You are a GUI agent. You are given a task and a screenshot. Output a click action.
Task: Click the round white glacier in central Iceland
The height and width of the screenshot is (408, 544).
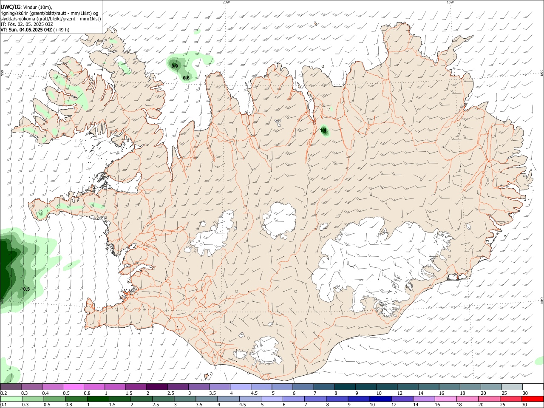click(x=279, y=221)
